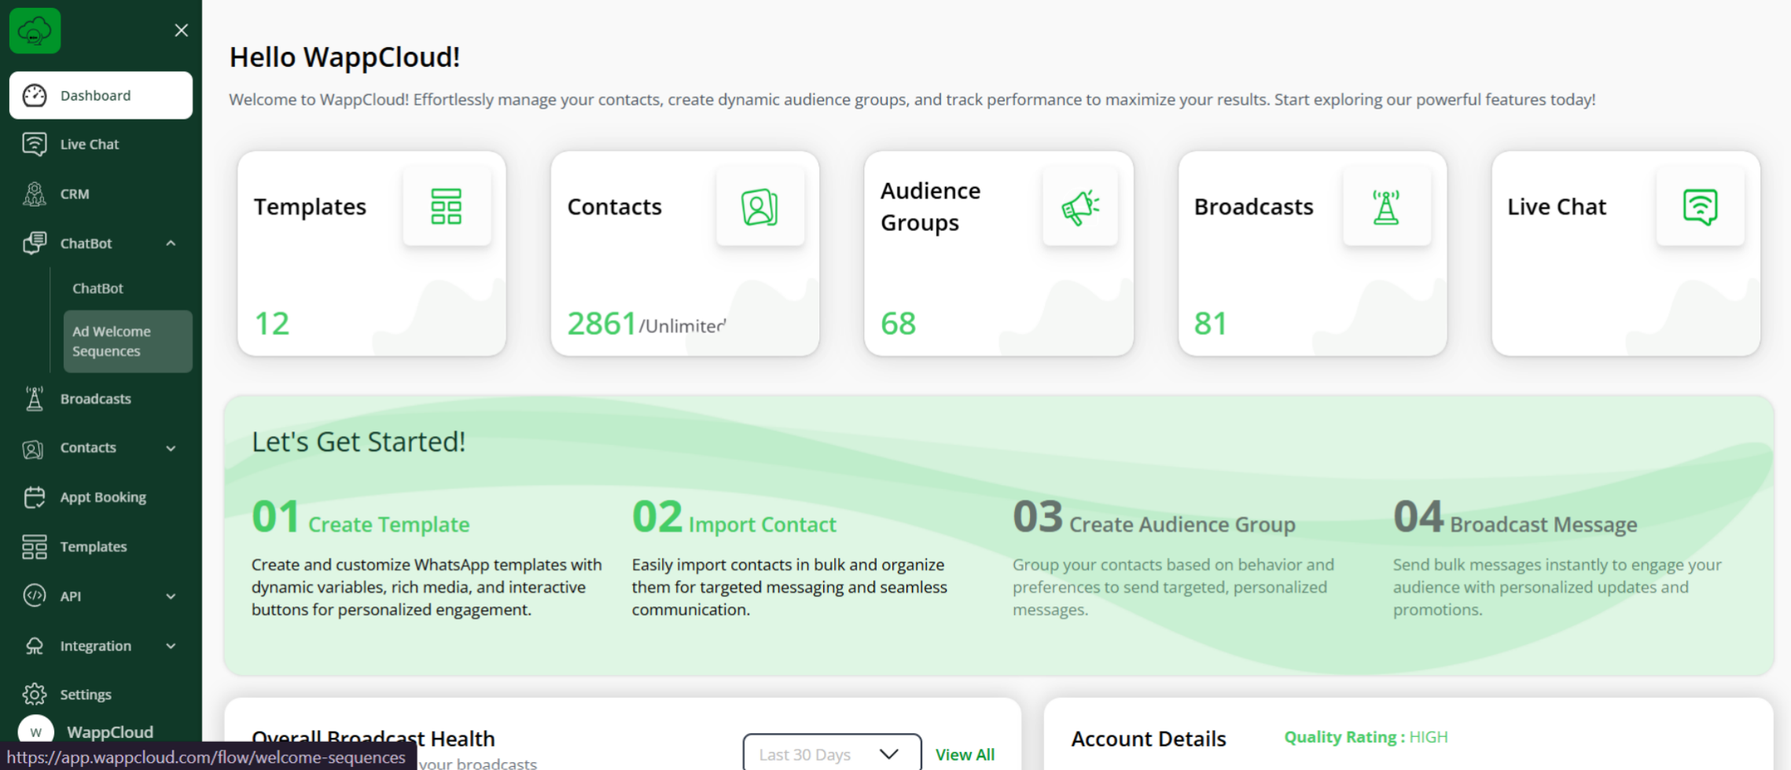The height and width of the screenshot is (770, 1791).
Task: Click the Audience Groups megaphone icon
Action: pos(1080,207)
